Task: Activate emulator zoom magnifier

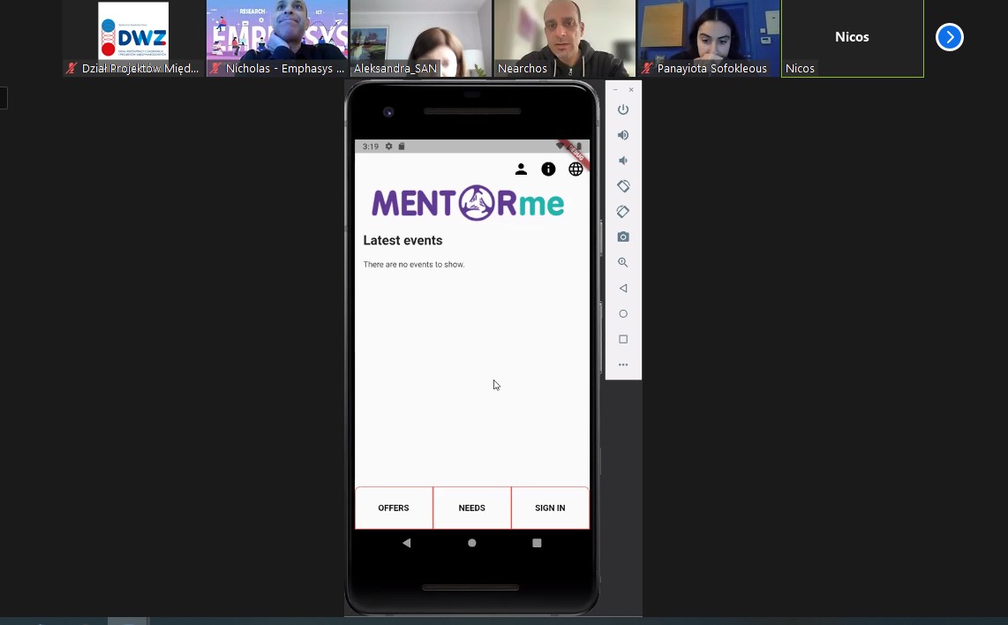Action: tap(623, 262)
